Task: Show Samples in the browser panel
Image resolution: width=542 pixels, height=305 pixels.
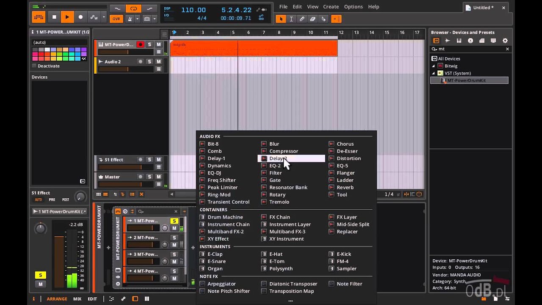Action: 448,41
